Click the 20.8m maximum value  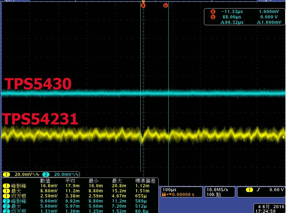click(x=119, y=186)
